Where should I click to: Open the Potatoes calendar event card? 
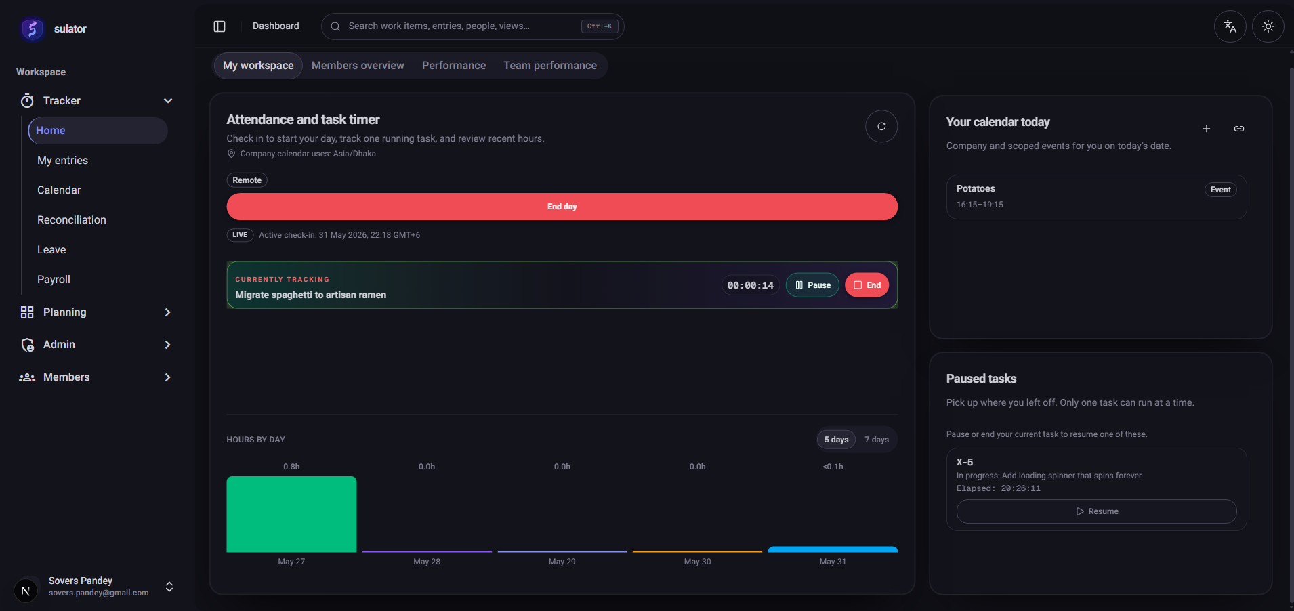pos(1096,197)
